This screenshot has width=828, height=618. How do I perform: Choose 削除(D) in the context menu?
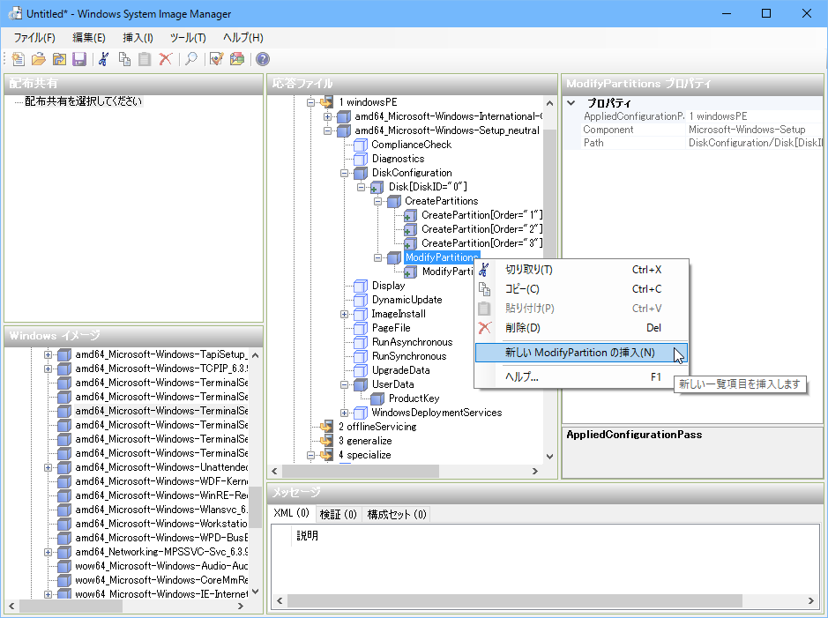[581, 328]
